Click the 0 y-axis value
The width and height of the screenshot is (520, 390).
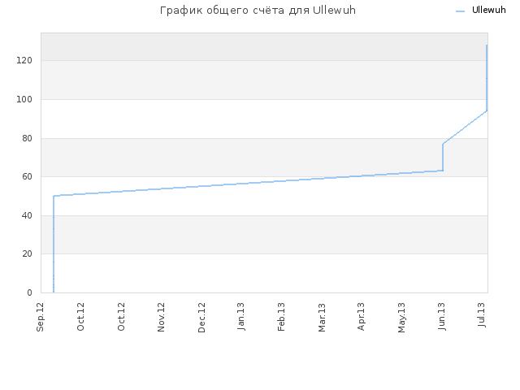coord(29,292)
